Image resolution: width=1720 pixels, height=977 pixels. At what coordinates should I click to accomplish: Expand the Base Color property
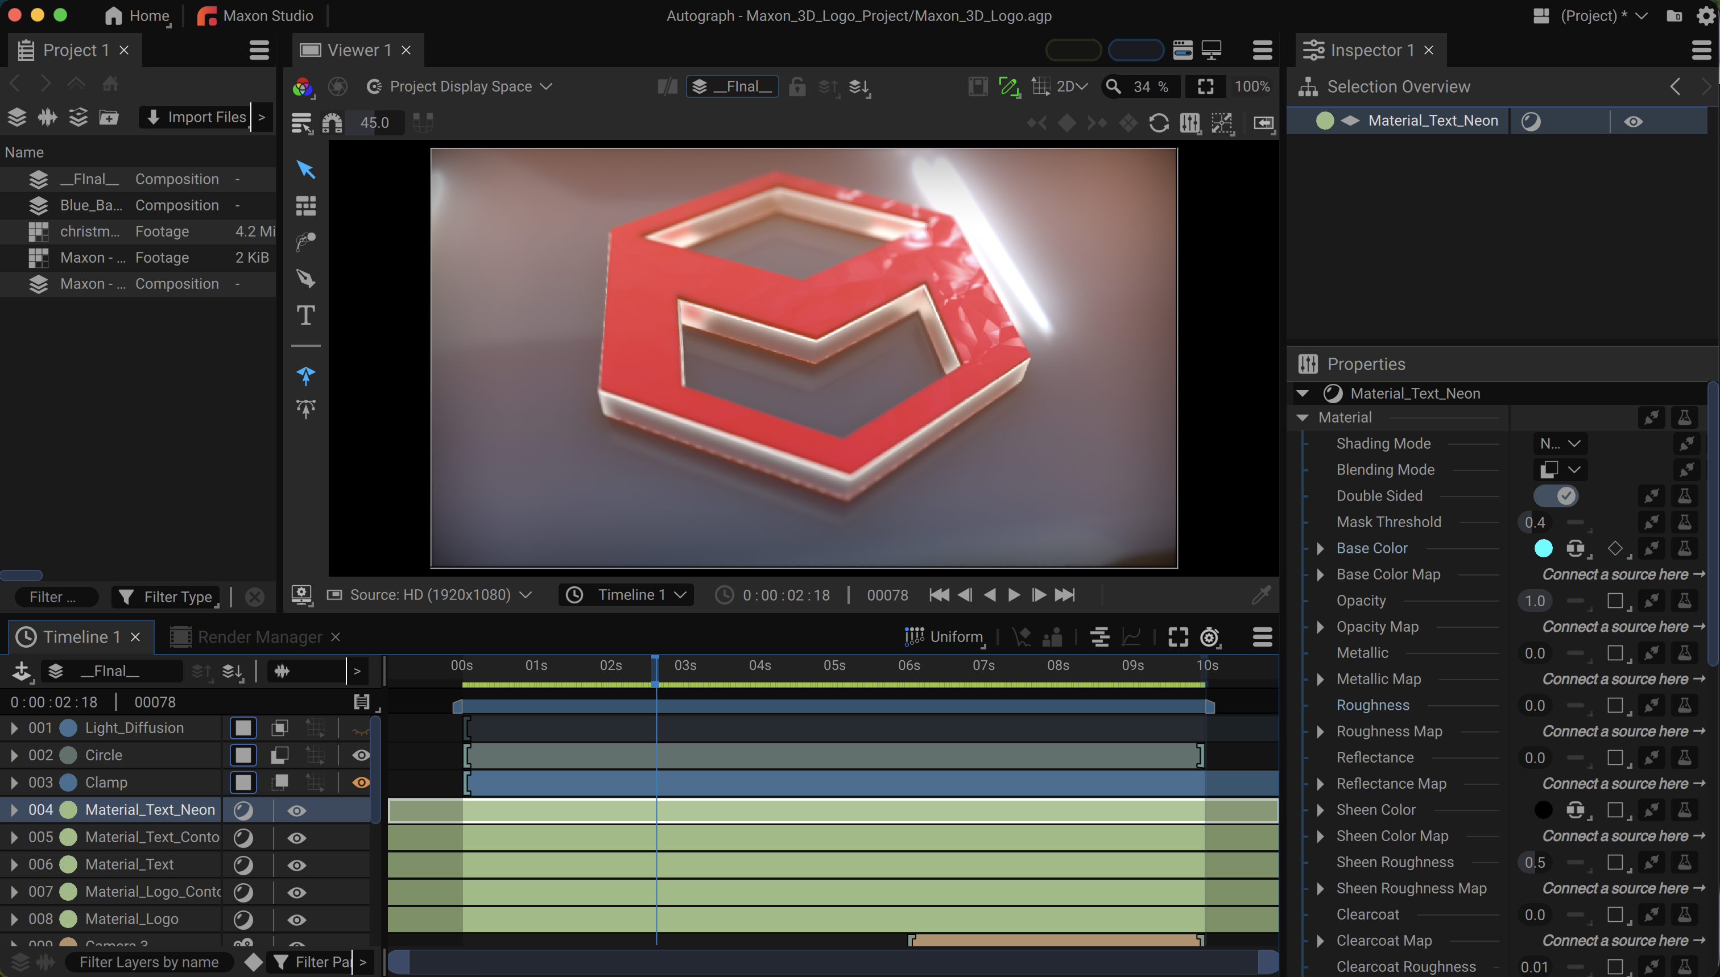(1320, 548)
